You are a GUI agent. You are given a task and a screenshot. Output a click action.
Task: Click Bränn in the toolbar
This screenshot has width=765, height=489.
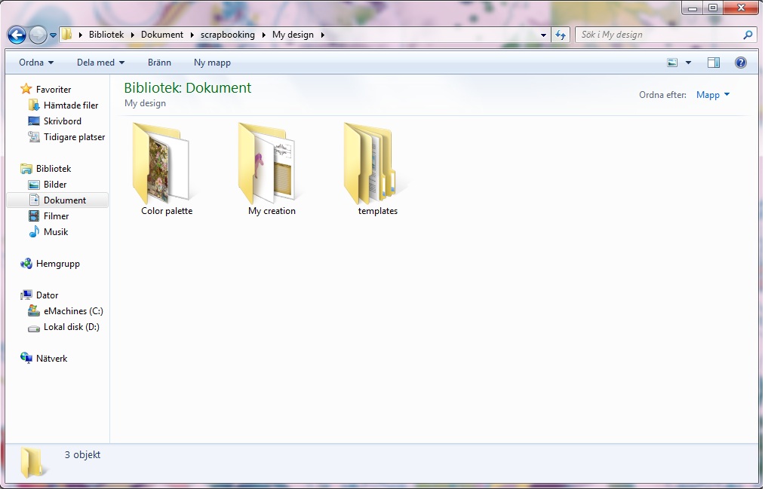click(x=159, y=63)
